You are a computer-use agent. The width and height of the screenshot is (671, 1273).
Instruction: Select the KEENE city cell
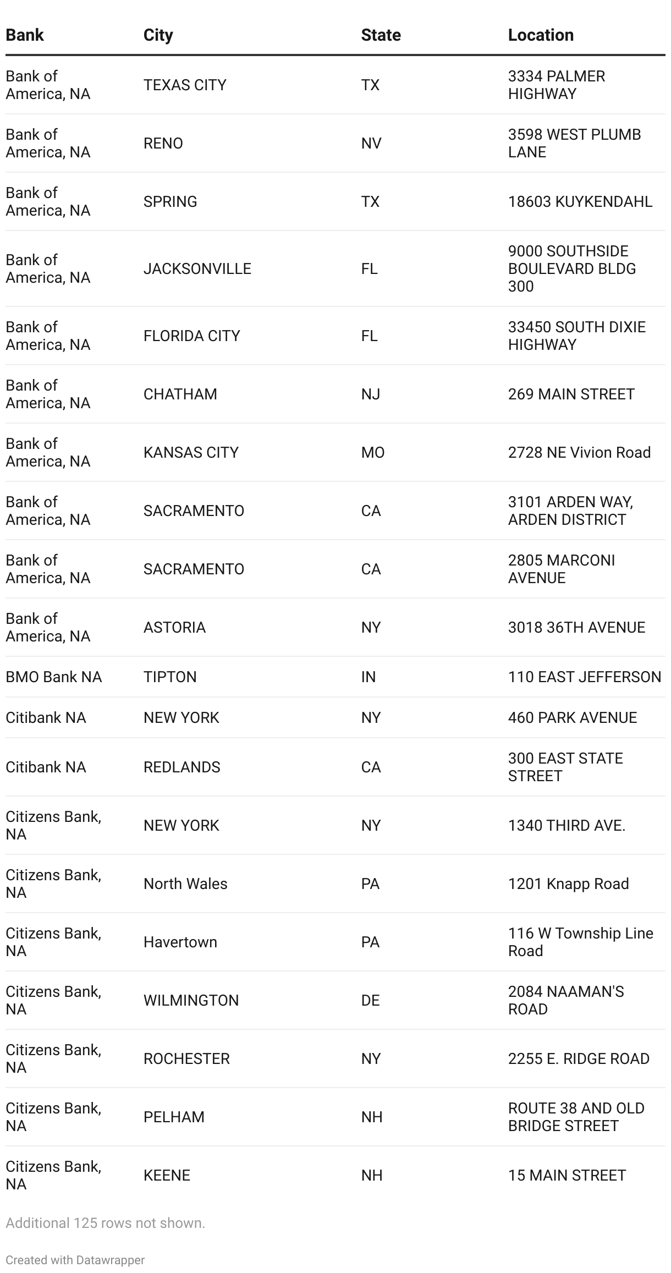[167, 1175]
